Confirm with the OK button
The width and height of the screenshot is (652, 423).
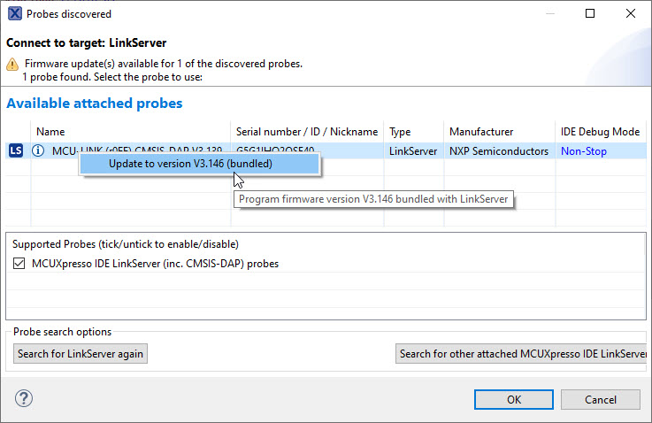click(x=514, y=399)
